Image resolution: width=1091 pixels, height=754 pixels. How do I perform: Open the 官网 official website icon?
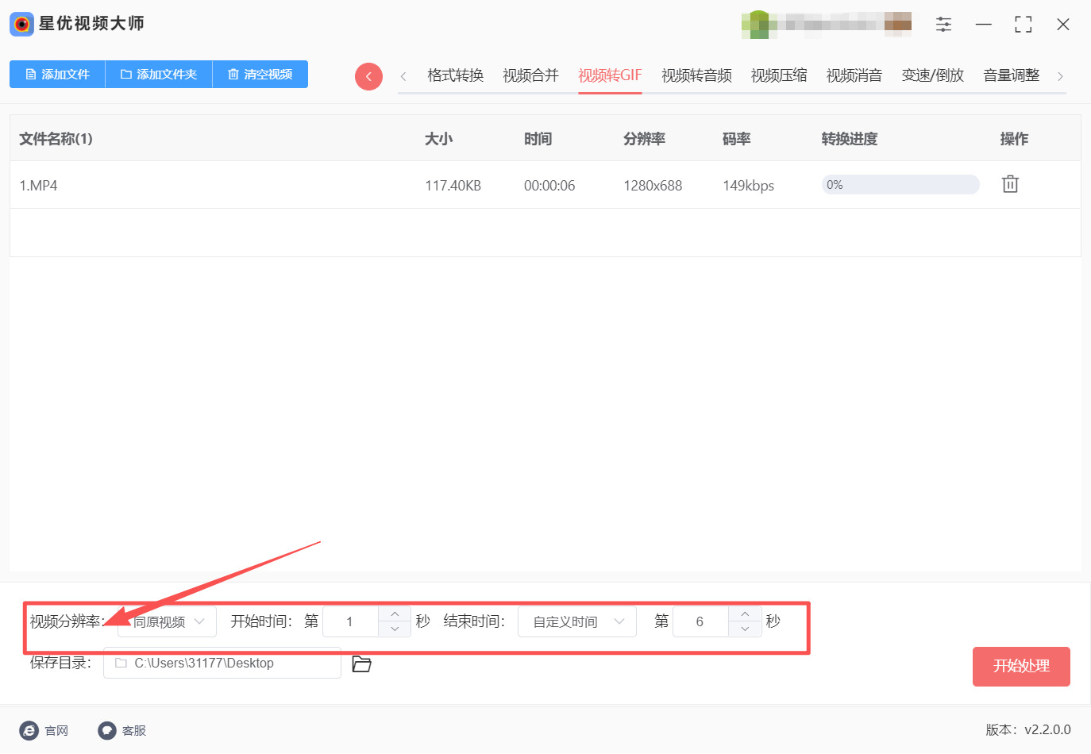click(29, 730)
